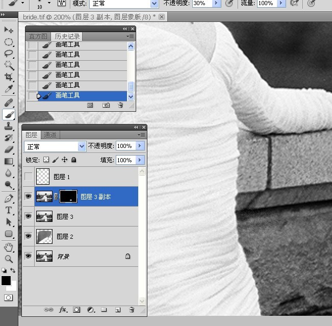This screenshot has width=332, height=326.
Task: Toggle Quick Mask mode
Action: pyautogui.click(x=9, y=297)
